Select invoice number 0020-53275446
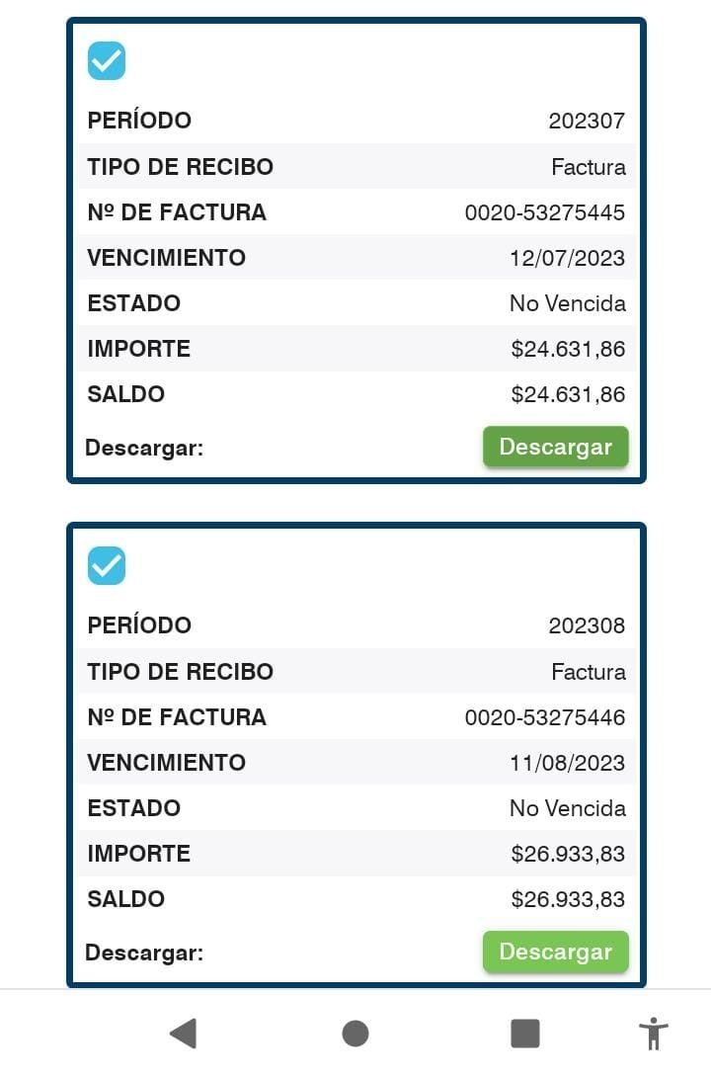 click(544, 717)
